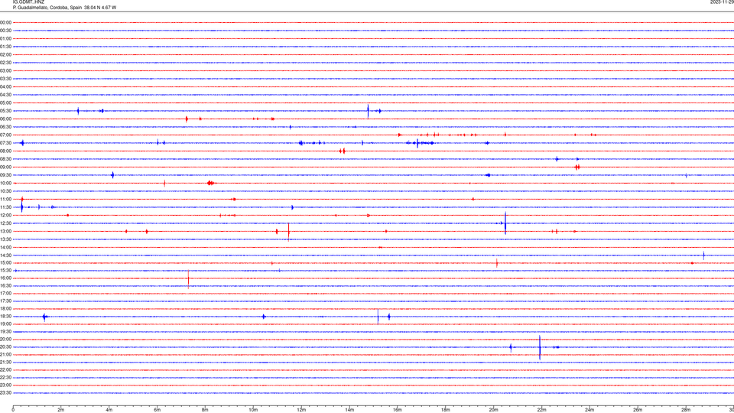Select the 10:30 trace row label
Screen dimensions: 734x413
(x=5, y=191)
